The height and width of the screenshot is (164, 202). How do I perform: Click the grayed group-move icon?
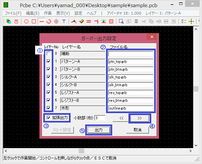[x=129, y=21]
